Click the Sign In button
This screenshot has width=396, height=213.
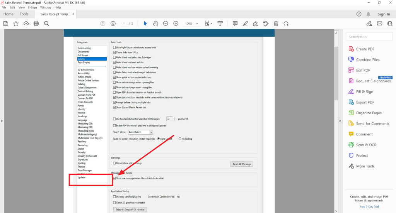[384, 14]
